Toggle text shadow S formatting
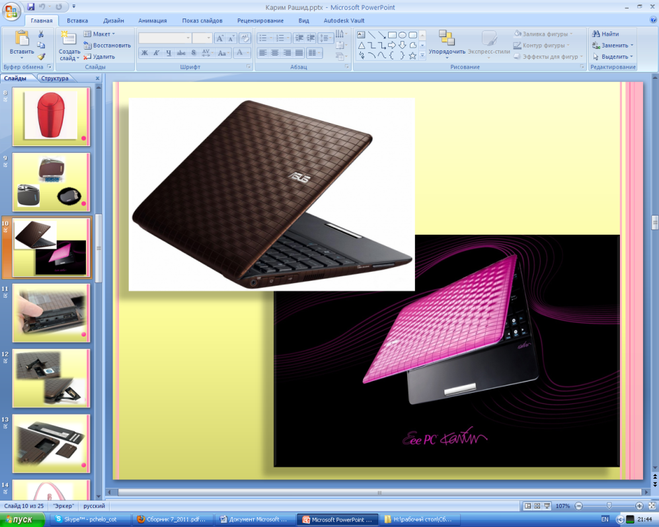Viewport: 659px width, 527px height. (x=193, y=53)
